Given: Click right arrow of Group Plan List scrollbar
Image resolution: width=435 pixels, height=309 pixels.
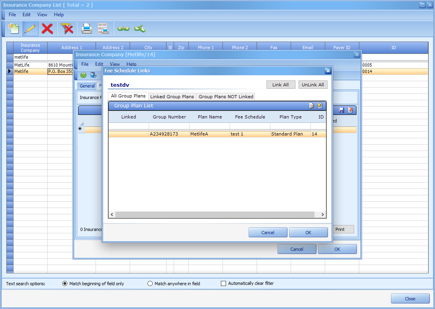Looking at the screenshot, I should point(322,214).
